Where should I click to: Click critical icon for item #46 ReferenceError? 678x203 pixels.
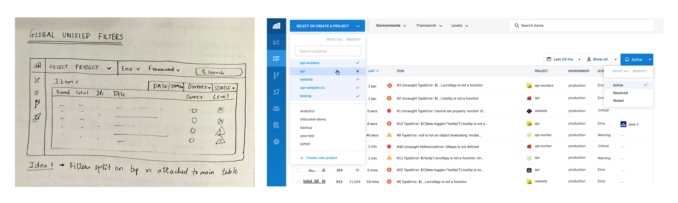point(389,147)
